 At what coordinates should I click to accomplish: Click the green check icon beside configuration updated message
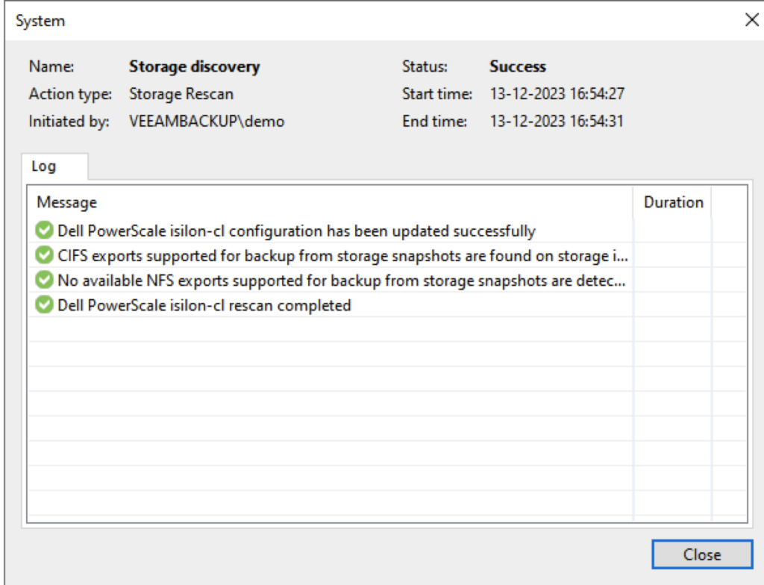[x=45, y=231]
